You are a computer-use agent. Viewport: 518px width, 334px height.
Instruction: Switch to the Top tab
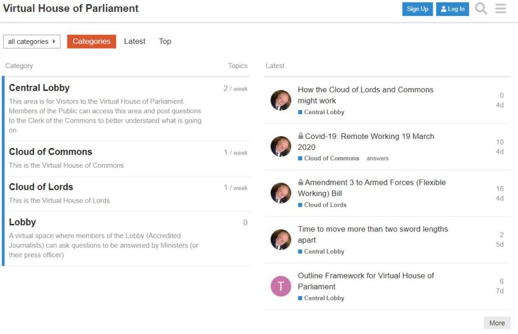click(x=165, y=41)
